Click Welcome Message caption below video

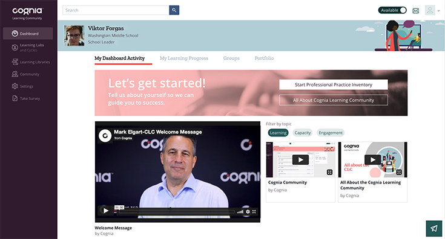pyautogui.click(x=113, y=228)
